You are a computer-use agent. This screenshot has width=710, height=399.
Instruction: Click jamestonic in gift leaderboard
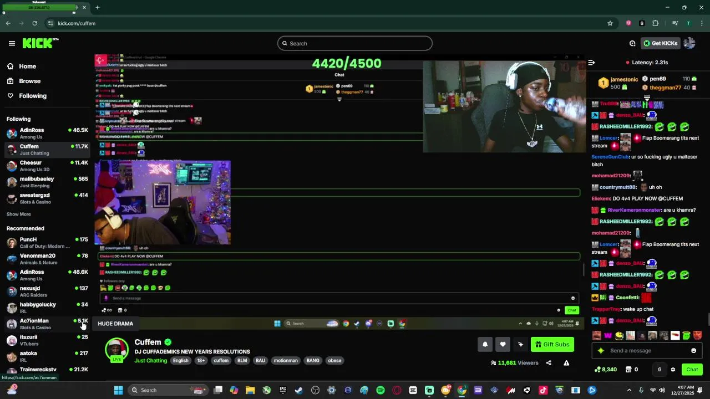pos(624,80)
